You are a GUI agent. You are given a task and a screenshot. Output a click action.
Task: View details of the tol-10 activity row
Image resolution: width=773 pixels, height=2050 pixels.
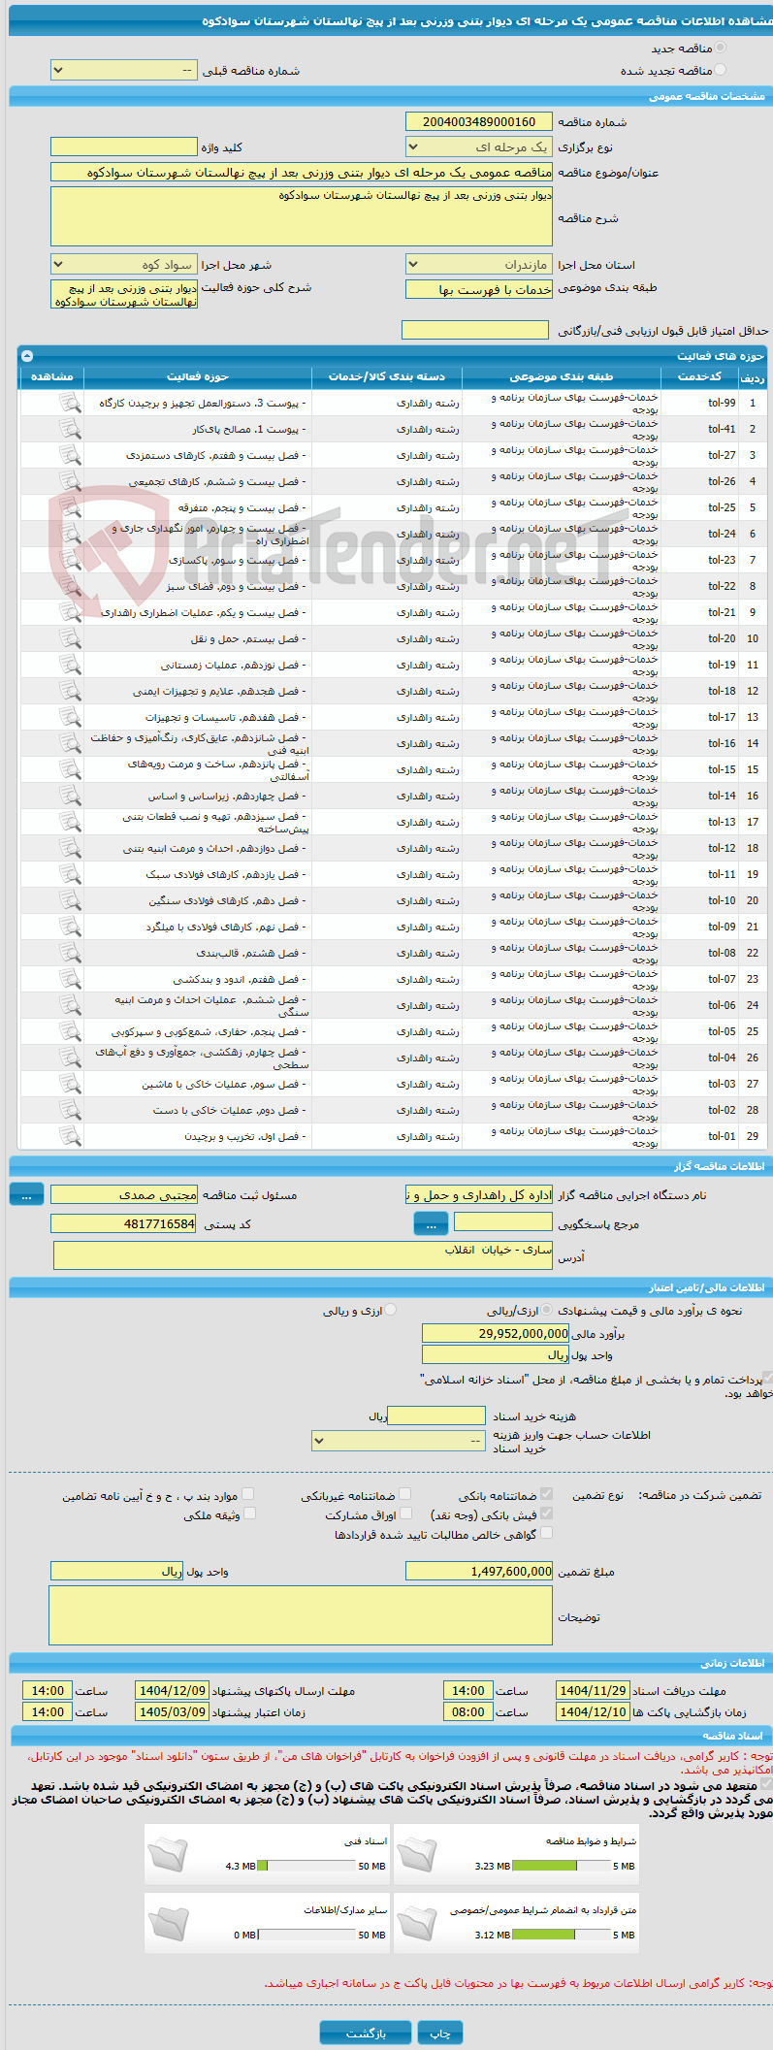[x=70, y=900]
